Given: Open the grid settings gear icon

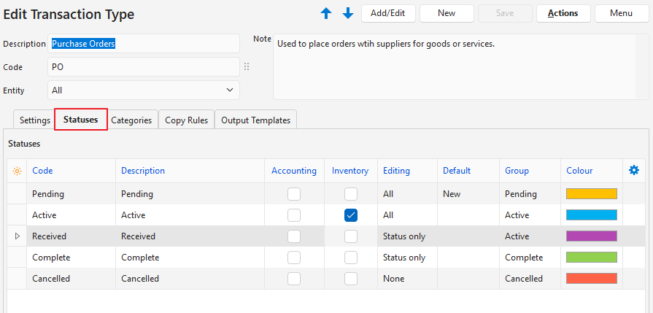Looking at the screenshot, I should point(634,170).
